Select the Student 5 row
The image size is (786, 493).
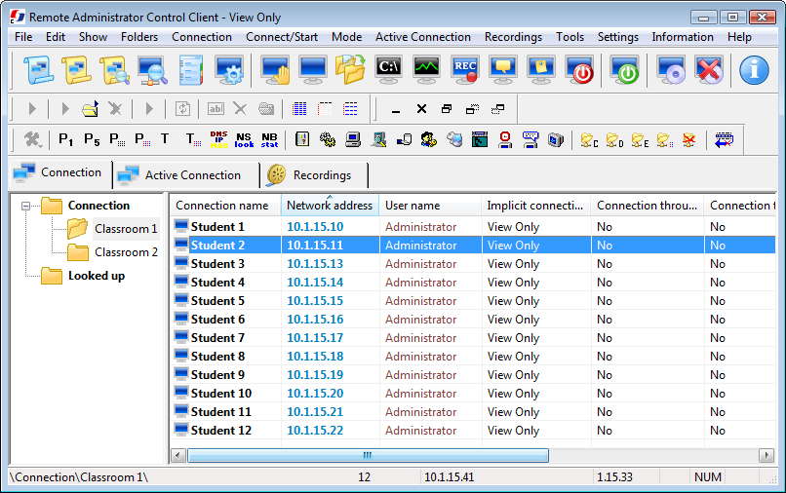[473, 301]
